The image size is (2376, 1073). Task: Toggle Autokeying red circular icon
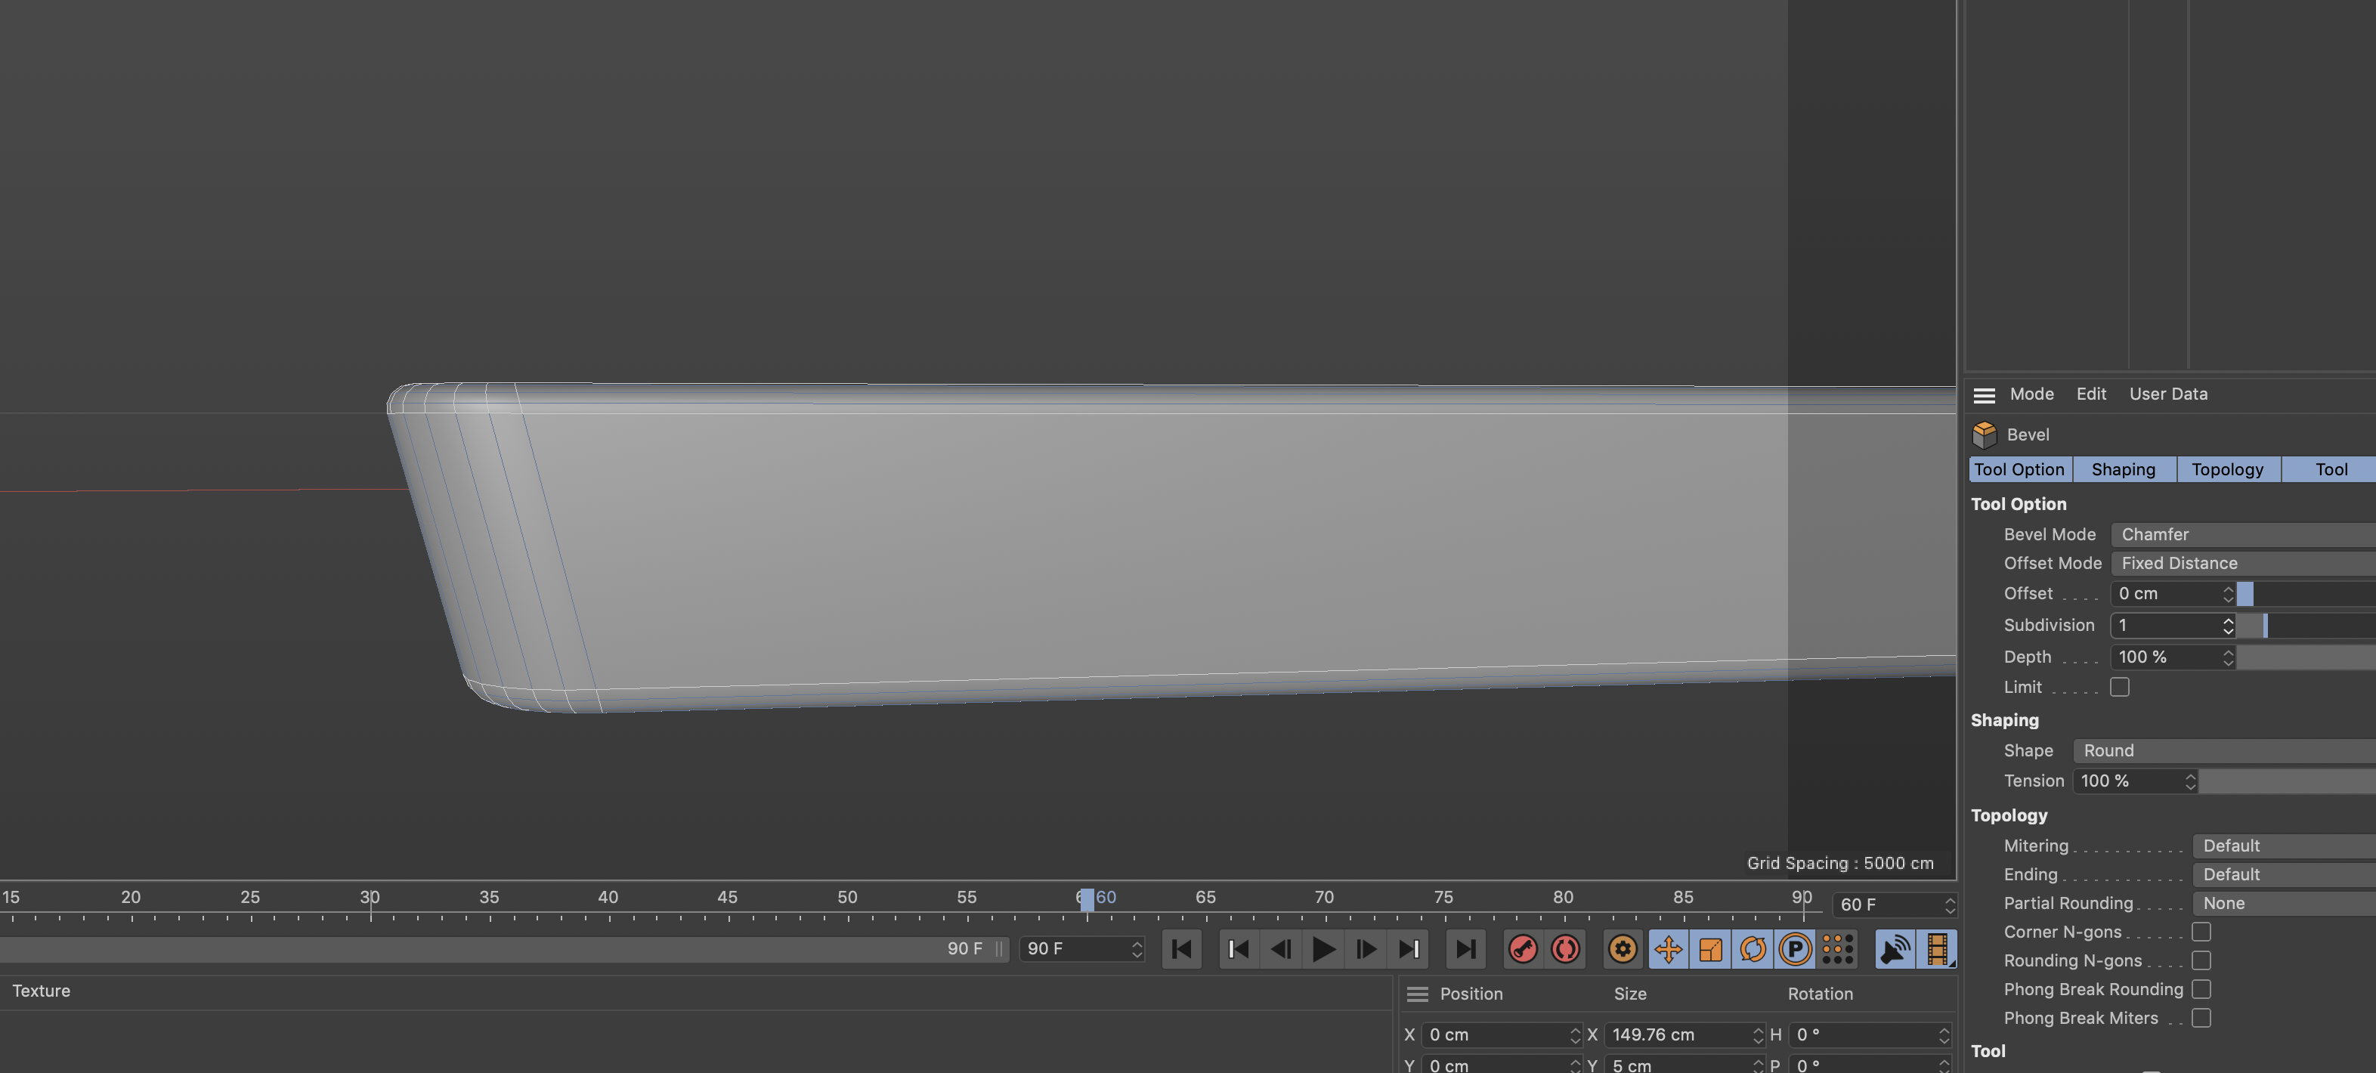1565,948
